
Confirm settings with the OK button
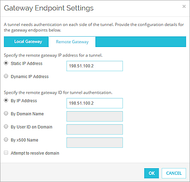coord(151,173)
